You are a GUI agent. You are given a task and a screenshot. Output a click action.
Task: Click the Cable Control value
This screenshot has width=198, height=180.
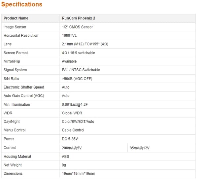[x=73, y=130]
